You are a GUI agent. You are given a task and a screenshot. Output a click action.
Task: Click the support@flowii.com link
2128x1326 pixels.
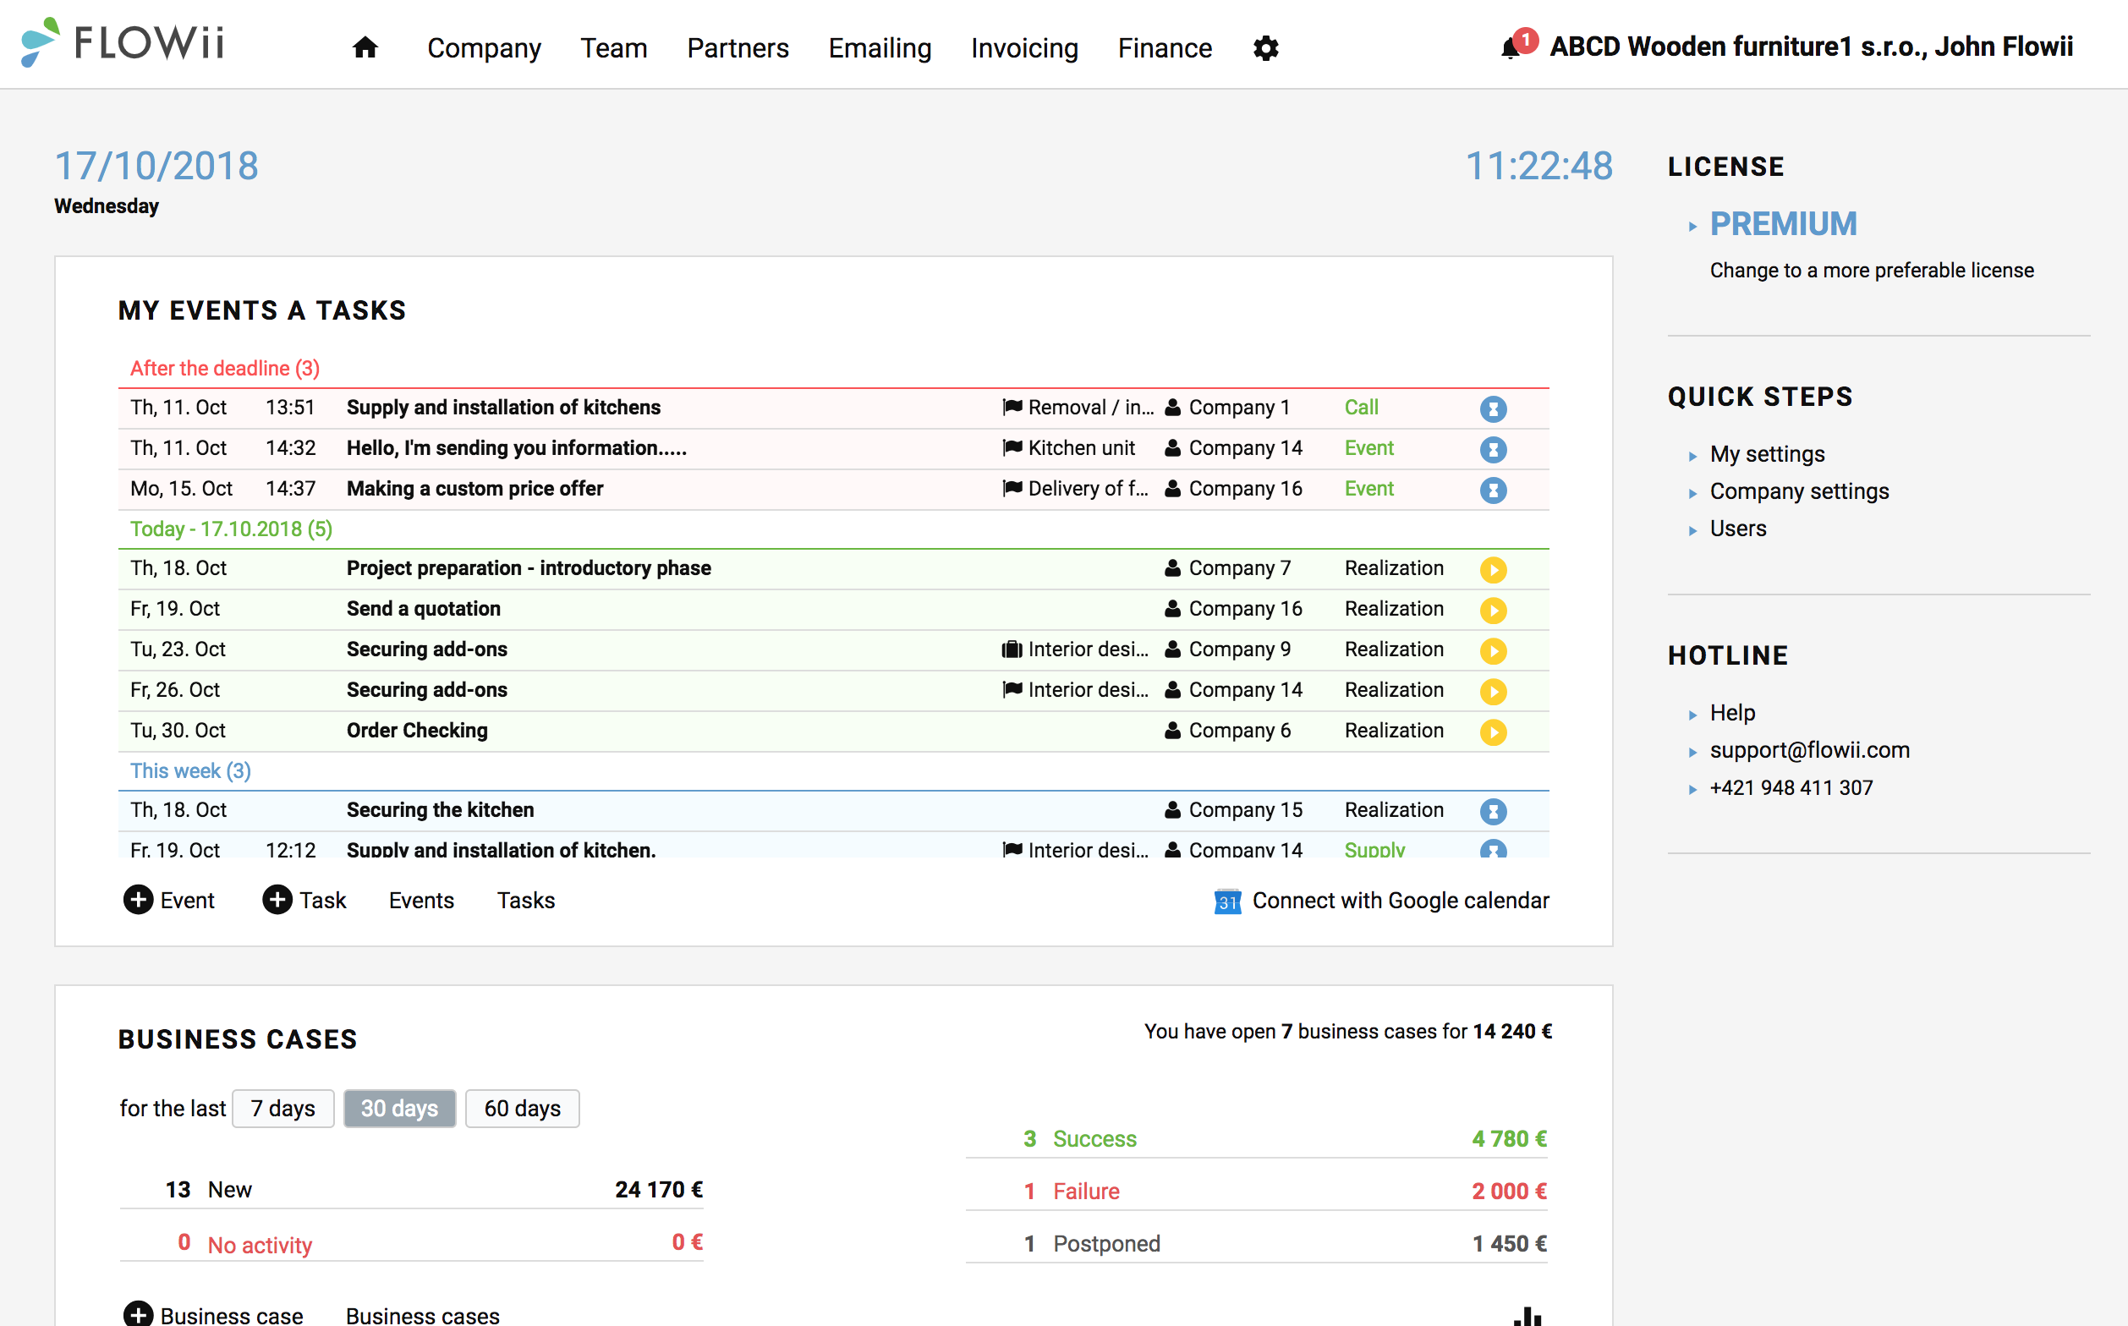[1810, 750]
